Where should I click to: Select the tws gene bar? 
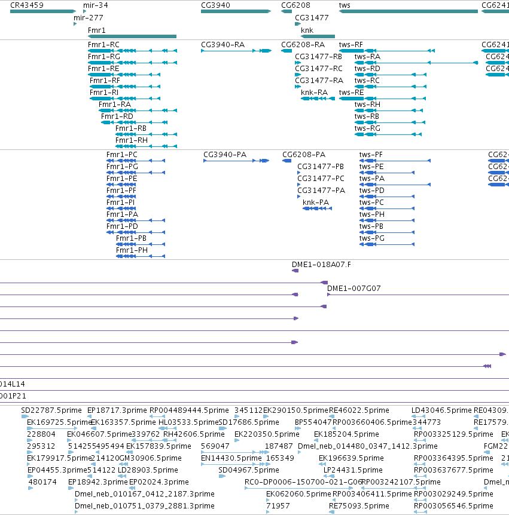click(409, 11)
